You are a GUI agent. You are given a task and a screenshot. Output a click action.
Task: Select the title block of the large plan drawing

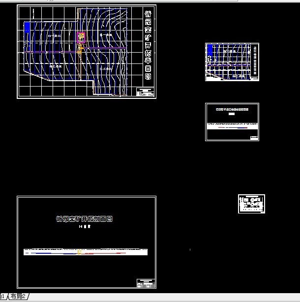pyautogui.click(x=145, y=91)
